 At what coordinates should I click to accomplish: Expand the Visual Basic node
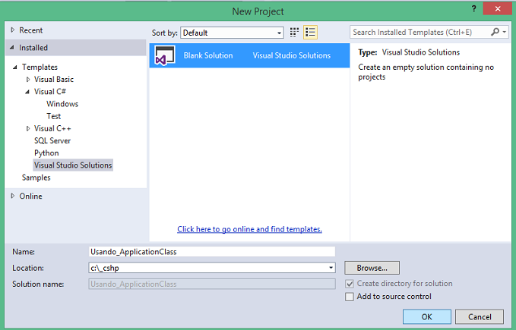click(28, 80)
